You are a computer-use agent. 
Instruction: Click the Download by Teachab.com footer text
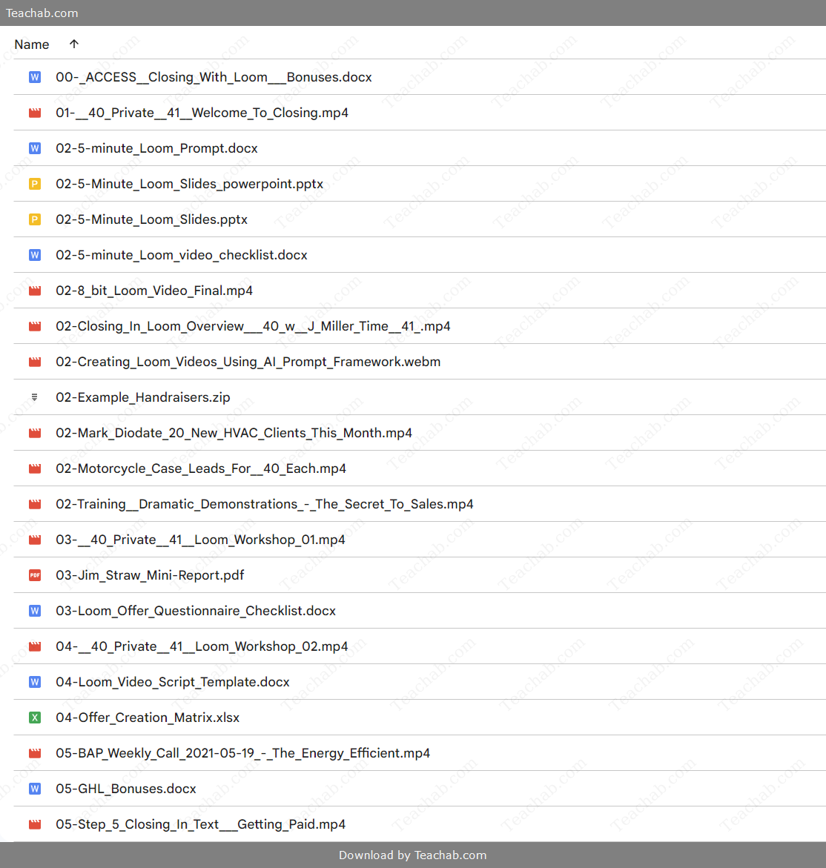coord(412,855)
